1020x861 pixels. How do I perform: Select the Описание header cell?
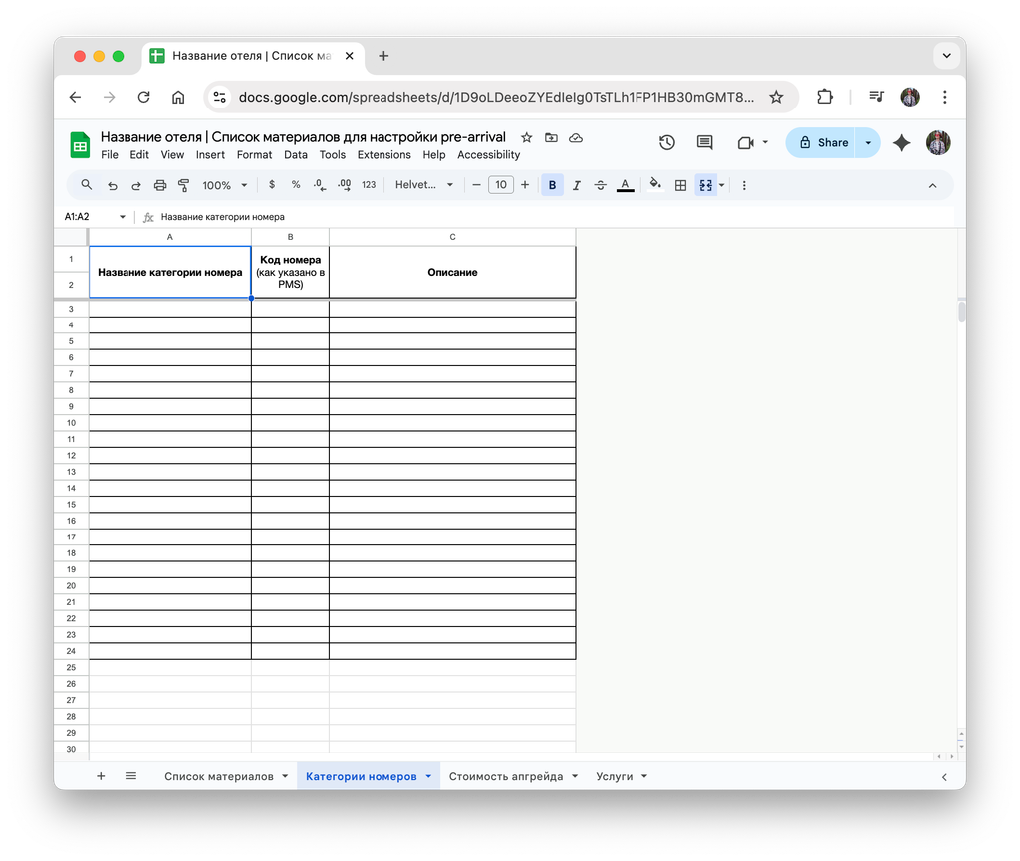click(453, 273)
